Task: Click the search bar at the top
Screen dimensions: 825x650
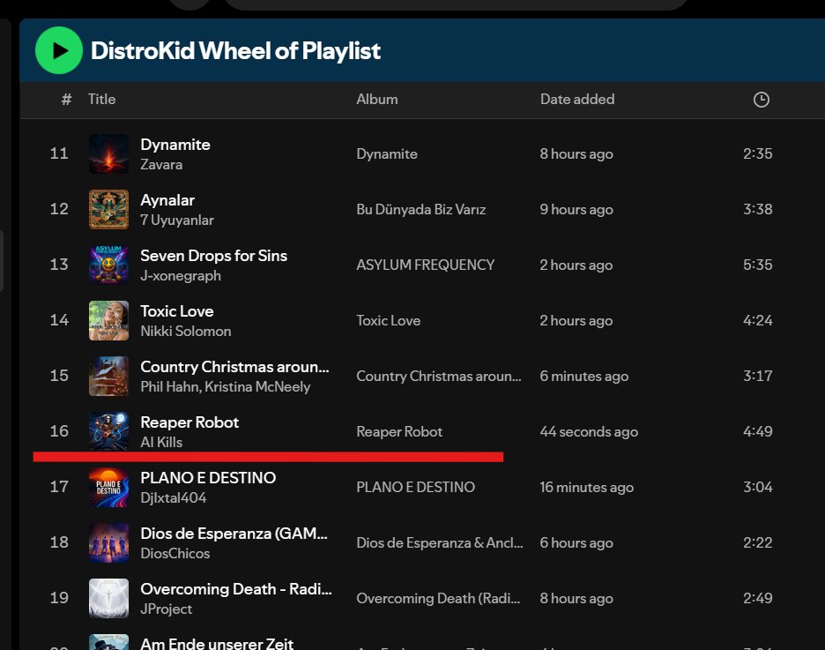Action: (x=458, y=4)
